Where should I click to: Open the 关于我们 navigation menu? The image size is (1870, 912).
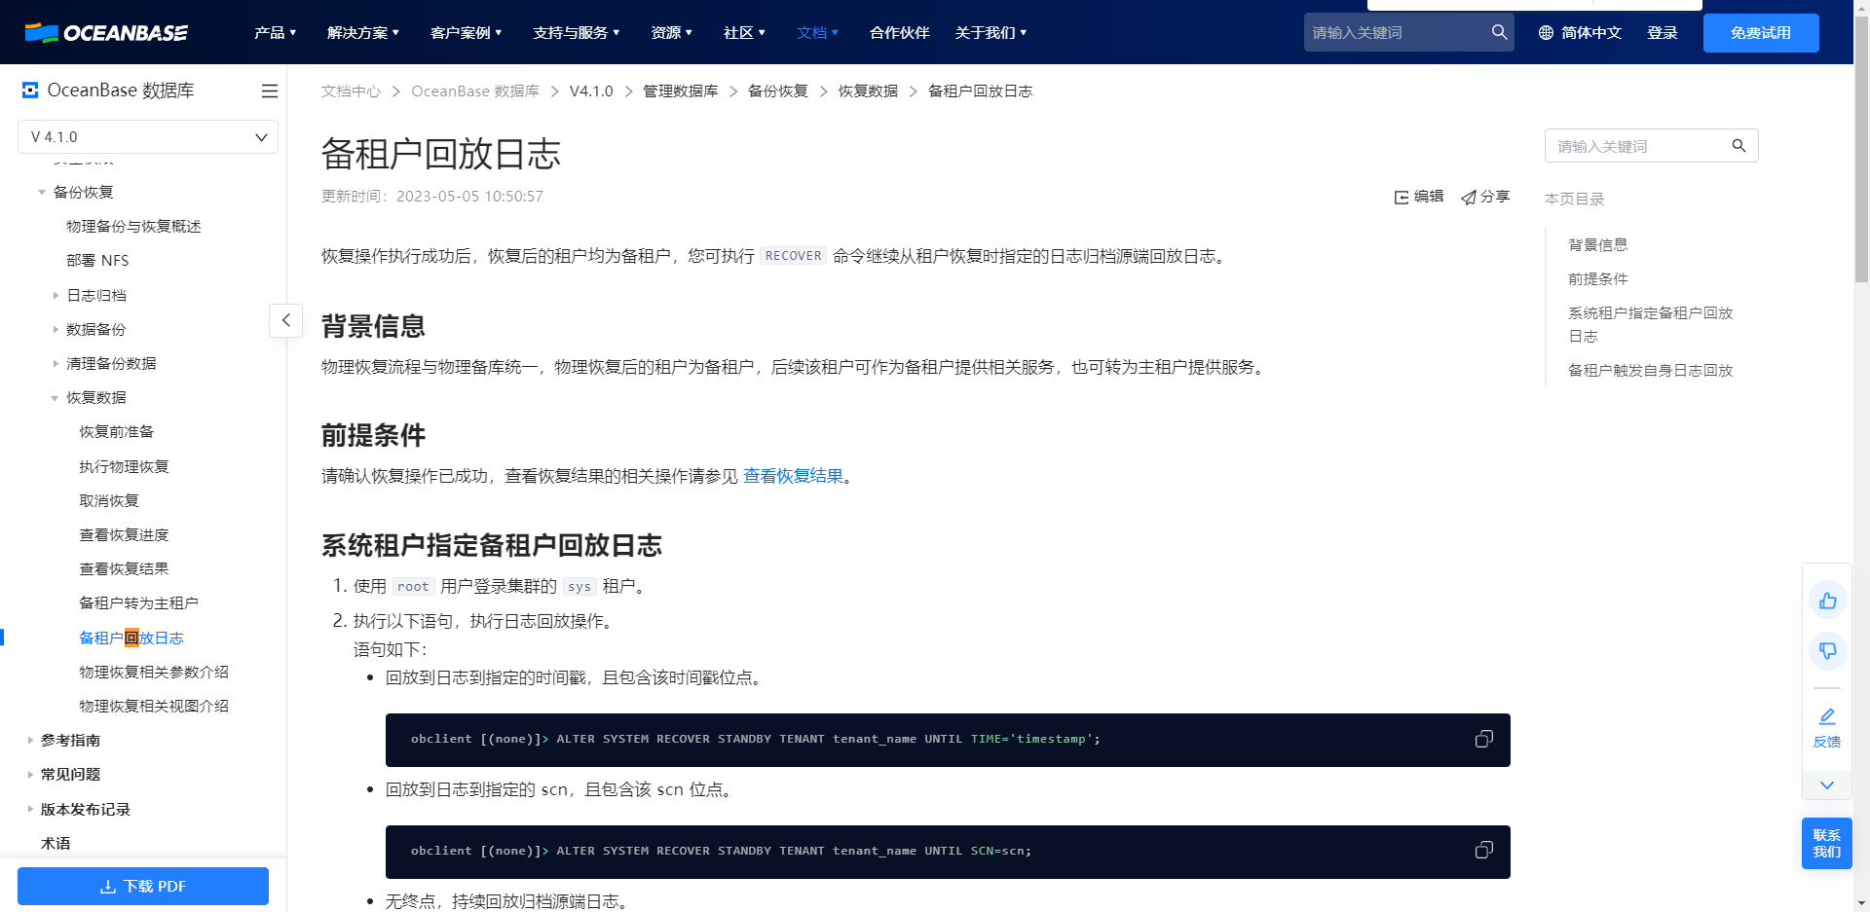click(x=991, y=33)
